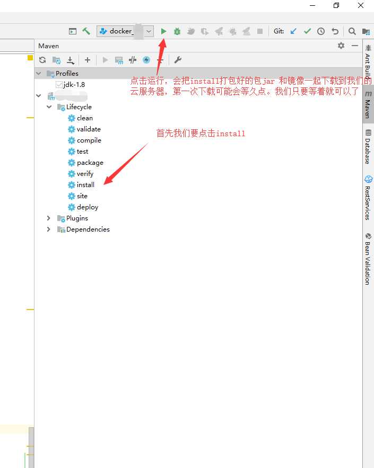Open Maven Settings wrench icon

178,60
